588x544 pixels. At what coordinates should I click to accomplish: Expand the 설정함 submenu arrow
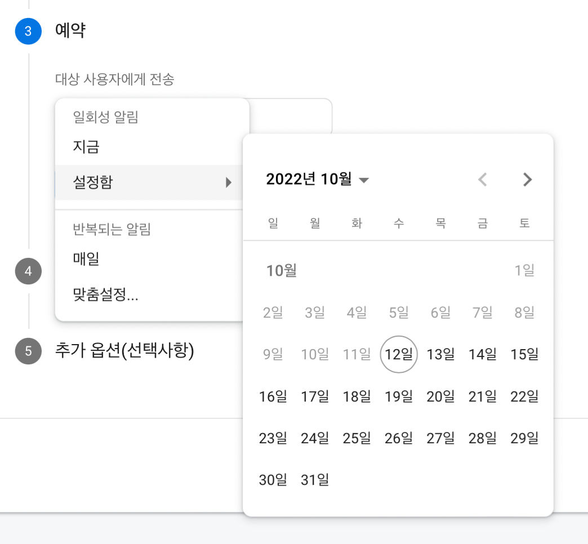click(x=228, y=182)
